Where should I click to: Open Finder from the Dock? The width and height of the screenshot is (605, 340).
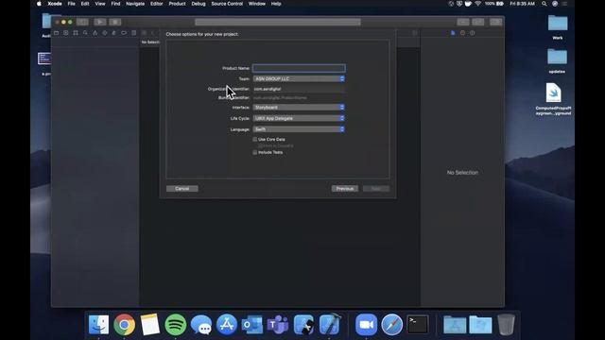[x=98, y=325]
